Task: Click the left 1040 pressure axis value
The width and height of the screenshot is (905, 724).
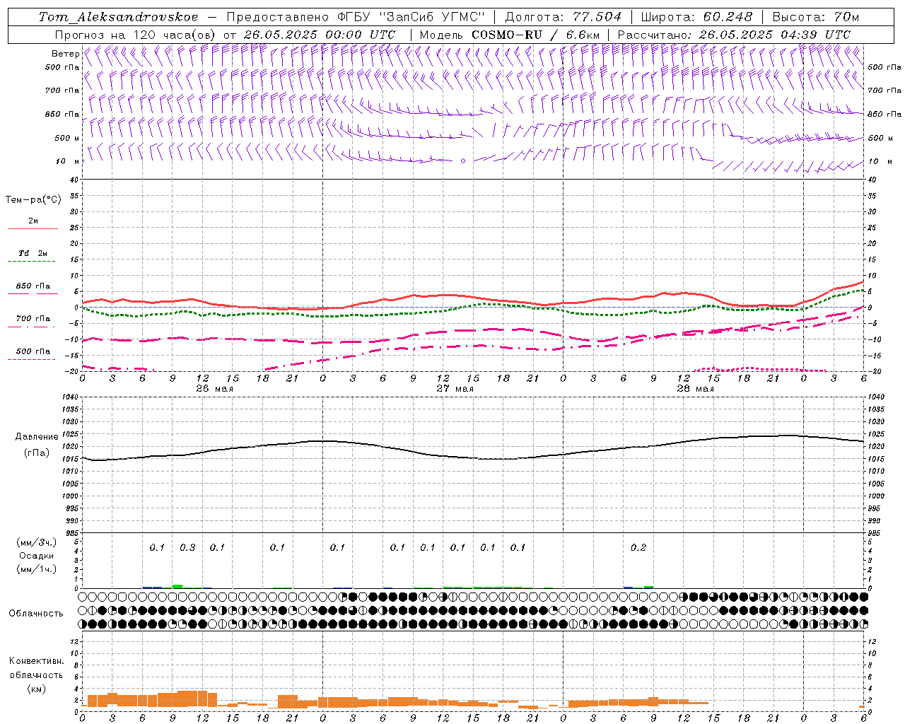Action: click(71, 397)
